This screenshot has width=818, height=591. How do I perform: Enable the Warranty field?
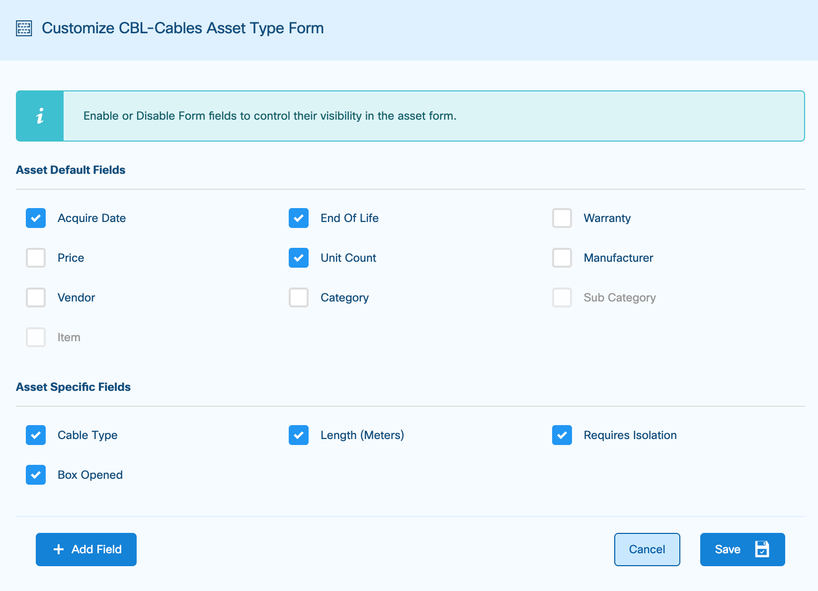coord(562,218)
